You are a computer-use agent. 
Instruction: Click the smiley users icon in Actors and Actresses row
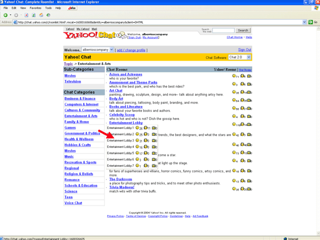pos(234,76)
